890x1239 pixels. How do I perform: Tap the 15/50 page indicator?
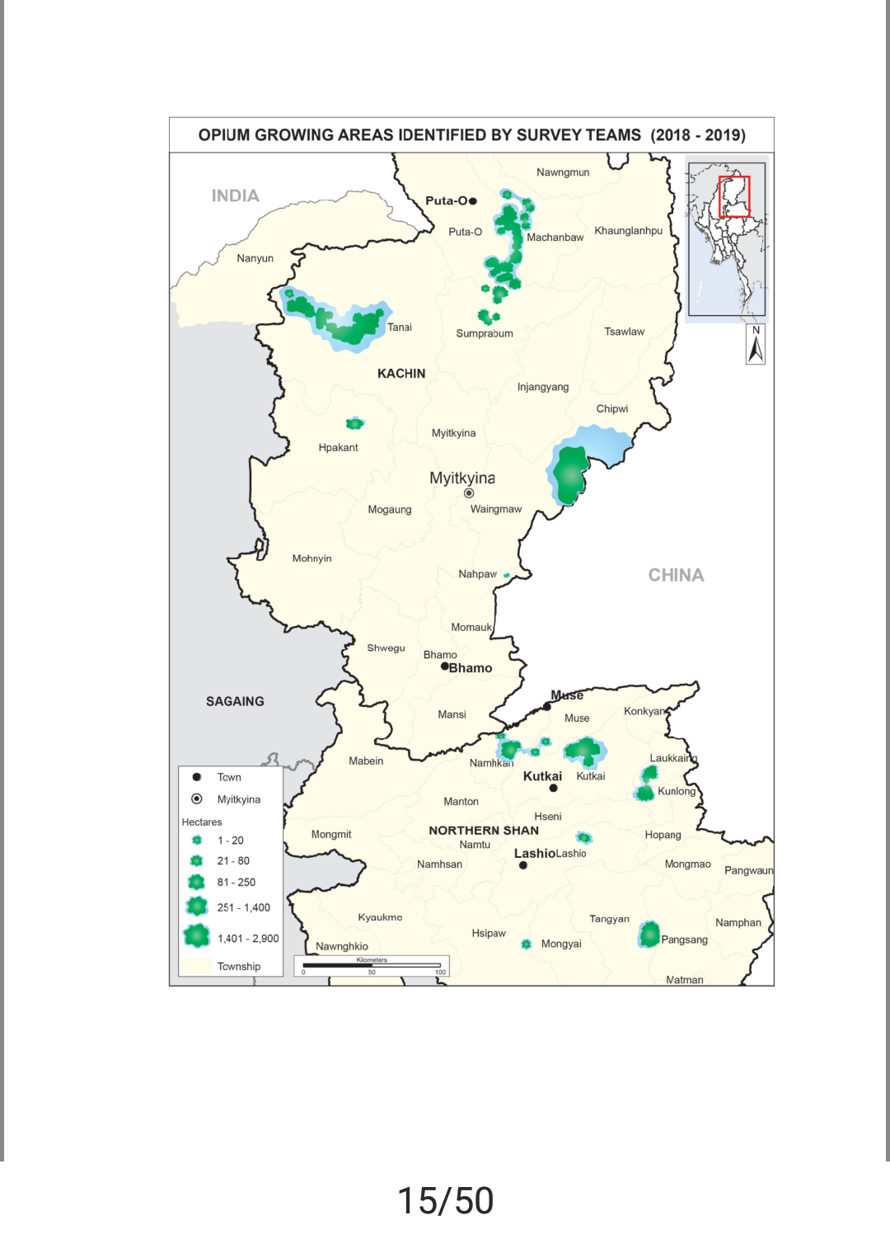[x=445, y=1200]
